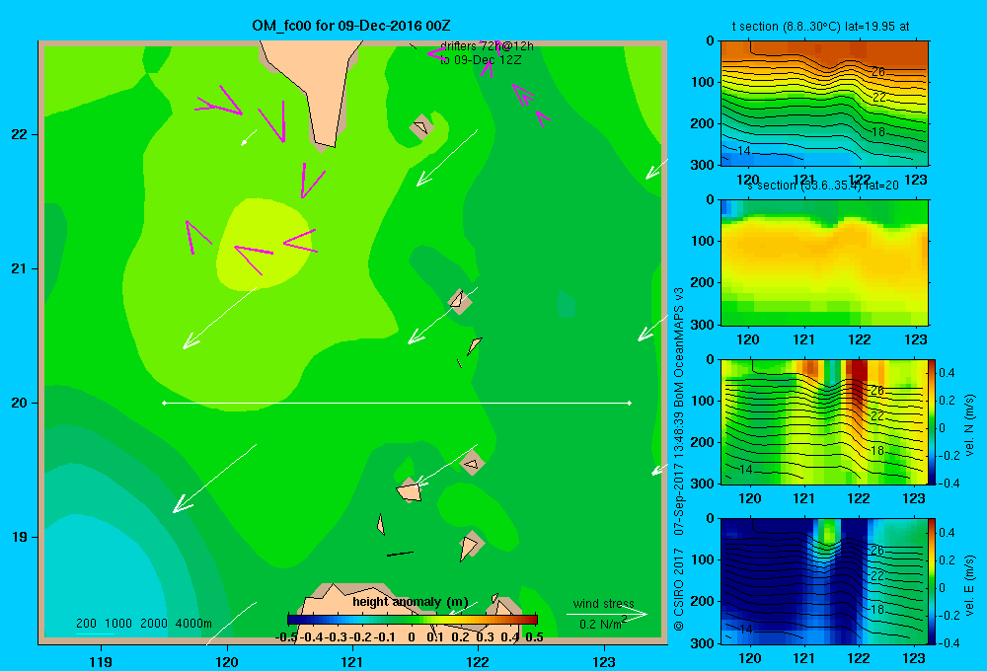987x671 pixels.
Task: Click the 'wind stress' legend label
Action: [x=604, y=603]
